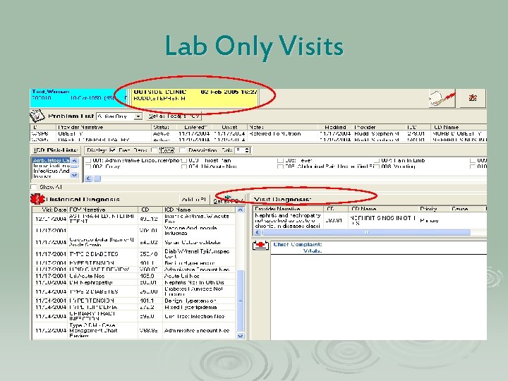Screen dimensions: 508x381
Task: Adjust the Cols spinner control
Action: pos(247,150)
